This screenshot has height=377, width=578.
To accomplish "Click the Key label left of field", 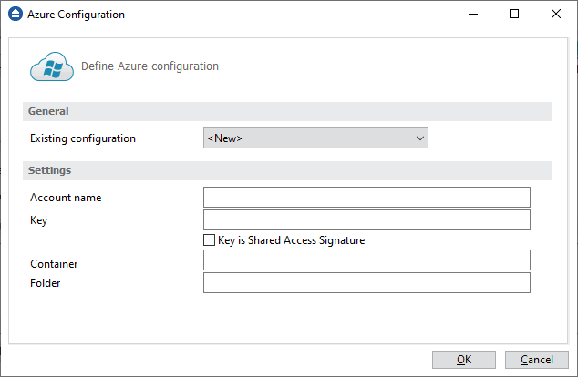I will pyautogui.click(x=38, y=220).
